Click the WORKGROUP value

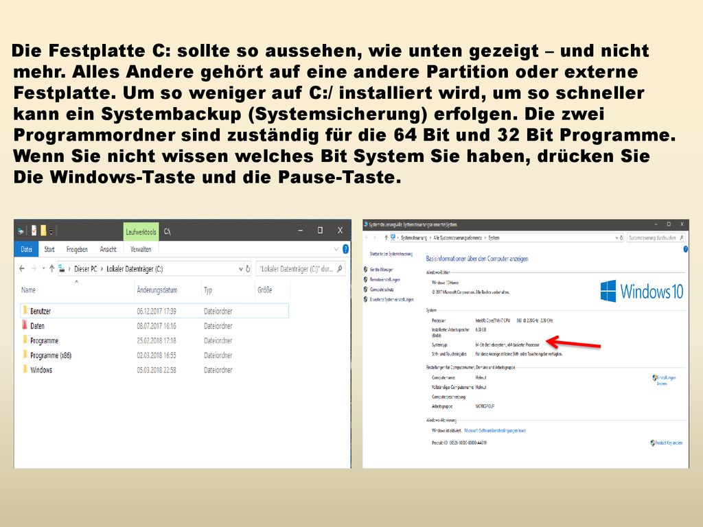coord(485,406)
